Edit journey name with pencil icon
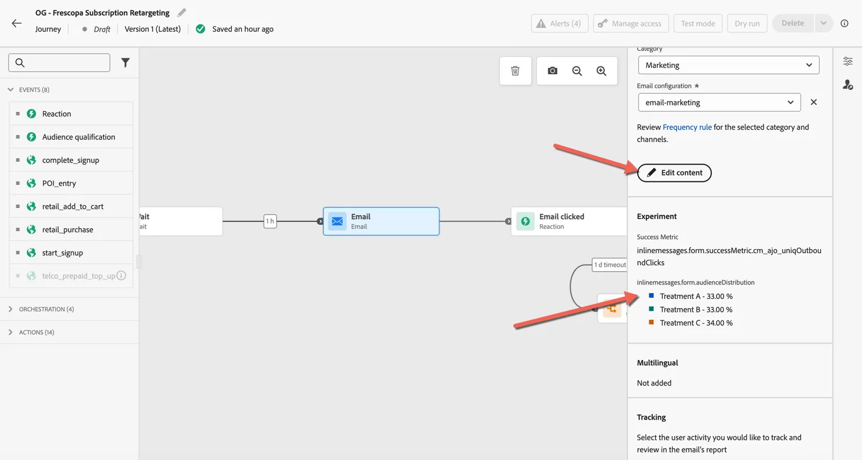Viewport: 862px width, 460px height. [x=181, y=12]
